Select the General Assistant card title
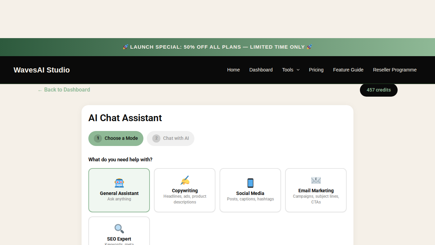This screenshot has width=435, height=245. 119,193
